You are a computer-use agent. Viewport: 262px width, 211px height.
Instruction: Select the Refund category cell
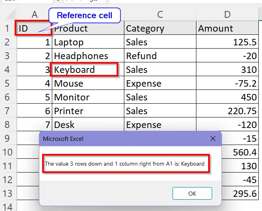point(160,55)
